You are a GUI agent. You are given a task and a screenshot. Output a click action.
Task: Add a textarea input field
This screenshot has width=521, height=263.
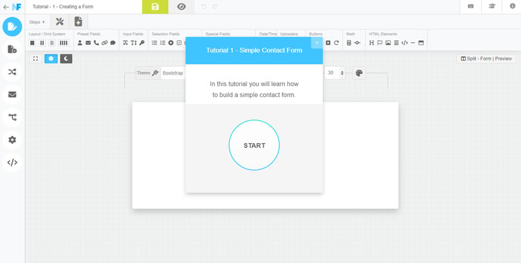134,43
